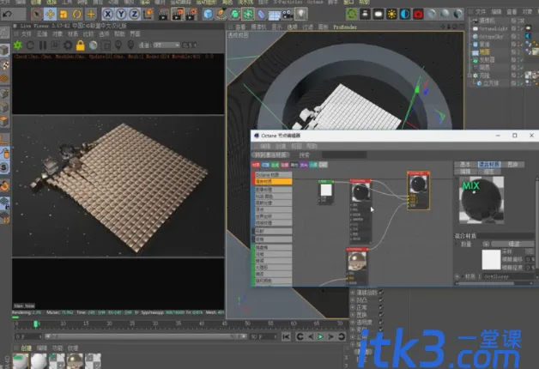
Task: Toggle the red material node filter
Action: [256, 165]
